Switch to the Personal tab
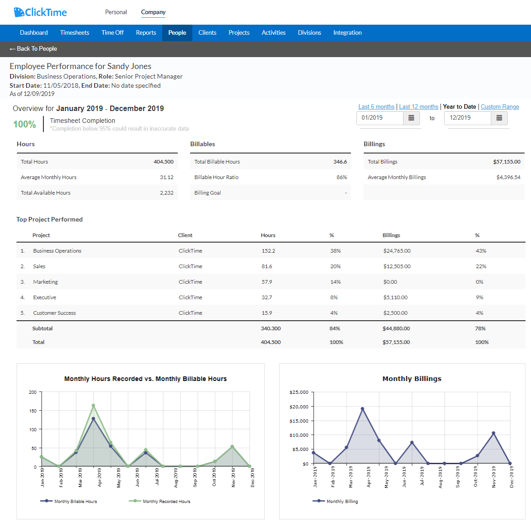531x524 pixels. click(x=116, y=12)
